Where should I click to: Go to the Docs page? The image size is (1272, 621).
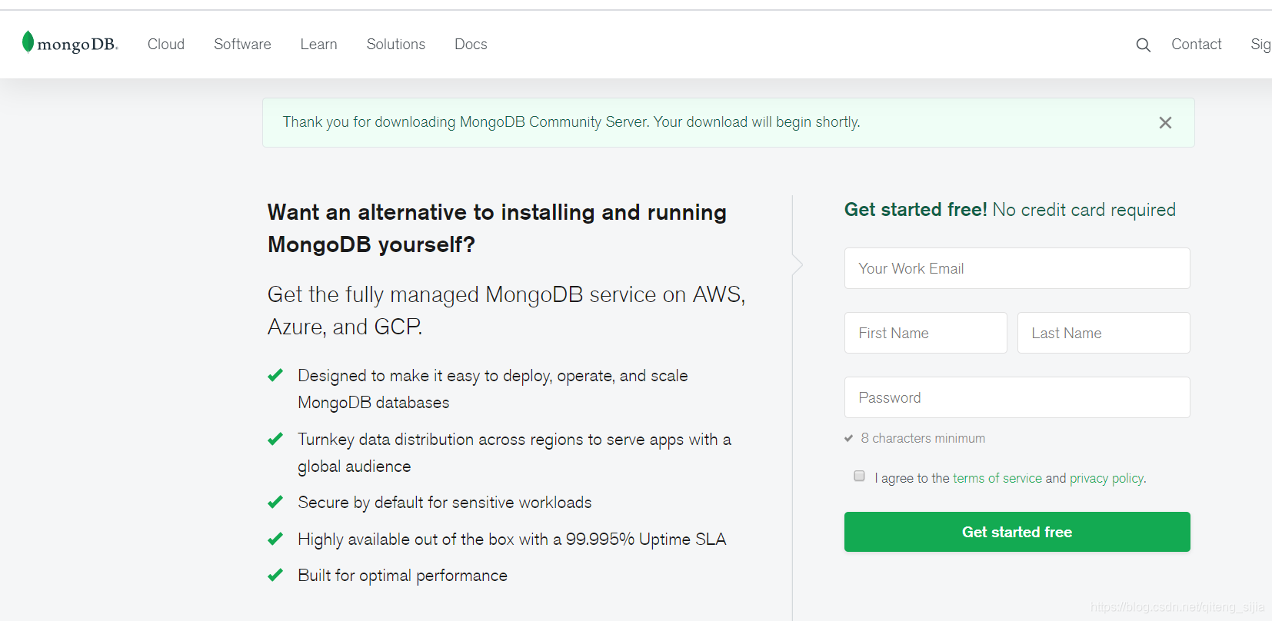[x=471, y=45]
